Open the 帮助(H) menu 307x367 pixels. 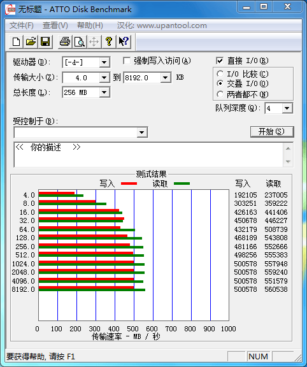pyautogui.click(x=90, y=25)
